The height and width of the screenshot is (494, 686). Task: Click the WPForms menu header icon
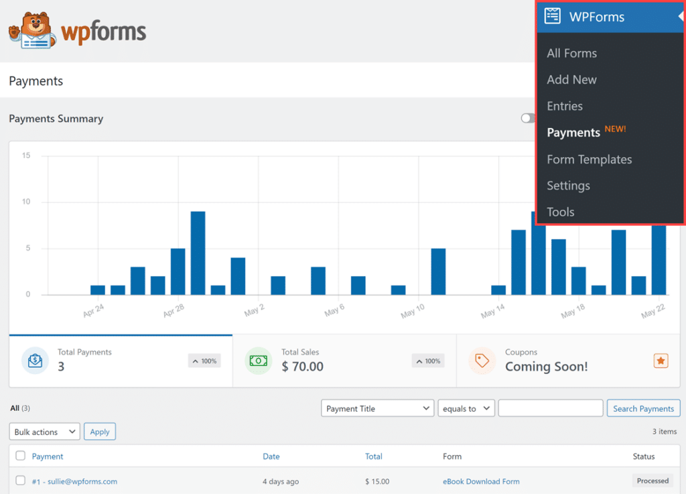552,16
